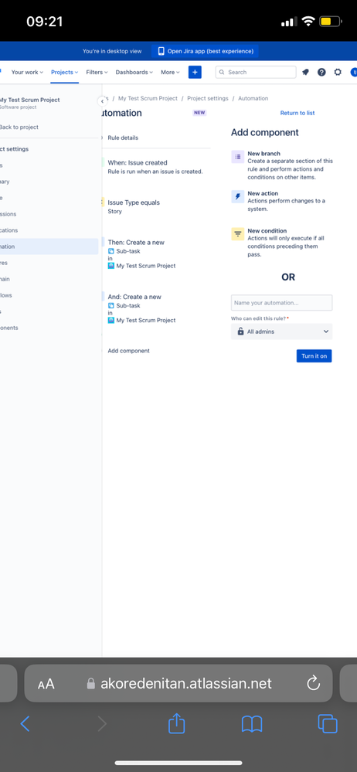Click the Return to list link

click(x=297, y=113)
